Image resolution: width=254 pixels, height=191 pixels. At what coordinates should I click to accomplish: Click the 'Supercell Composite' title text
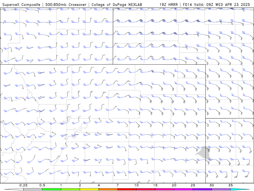click(21, 5)
